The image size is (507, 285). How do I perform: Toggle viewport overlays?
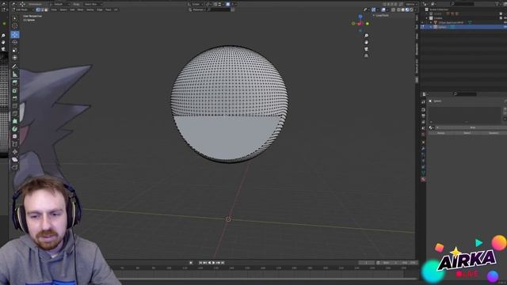383,9
